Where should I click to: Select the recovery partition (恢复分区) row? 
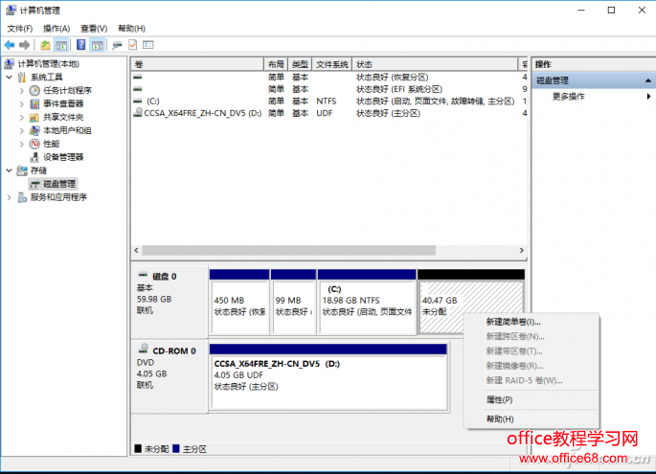click(328, 77)
